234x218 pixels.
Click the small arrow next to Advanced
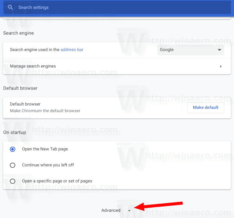[129, 211]
